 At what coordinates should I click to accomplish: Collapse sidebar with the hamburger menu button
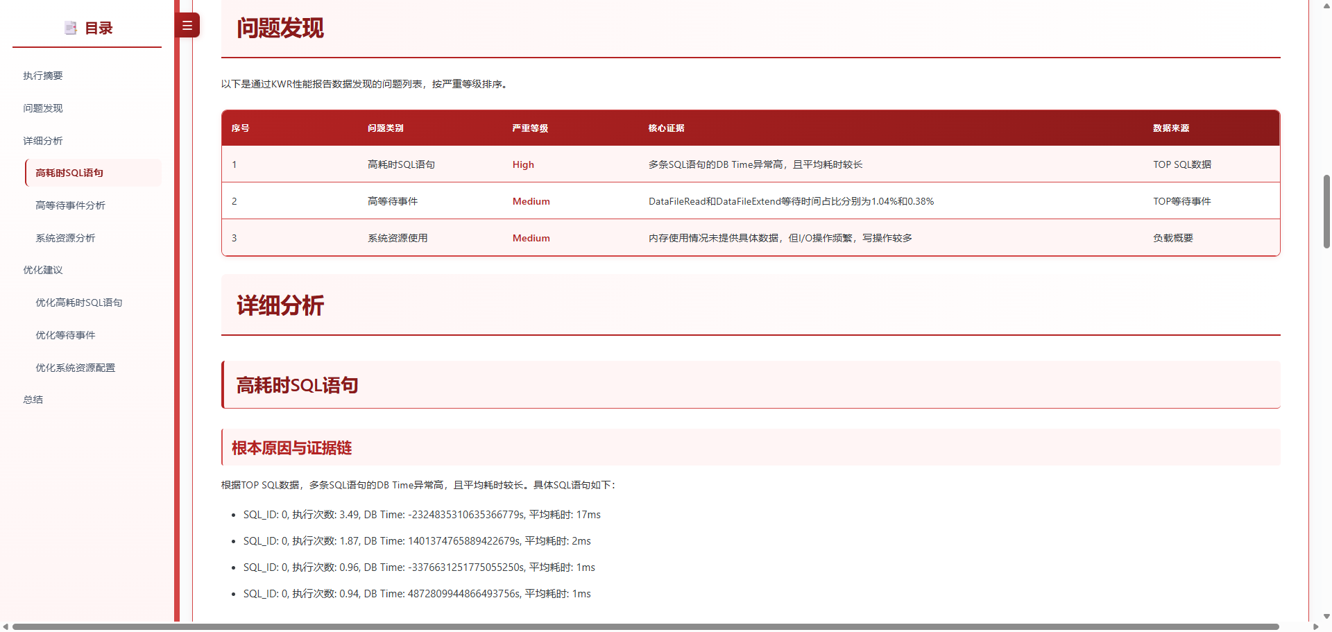coord(187,26)
